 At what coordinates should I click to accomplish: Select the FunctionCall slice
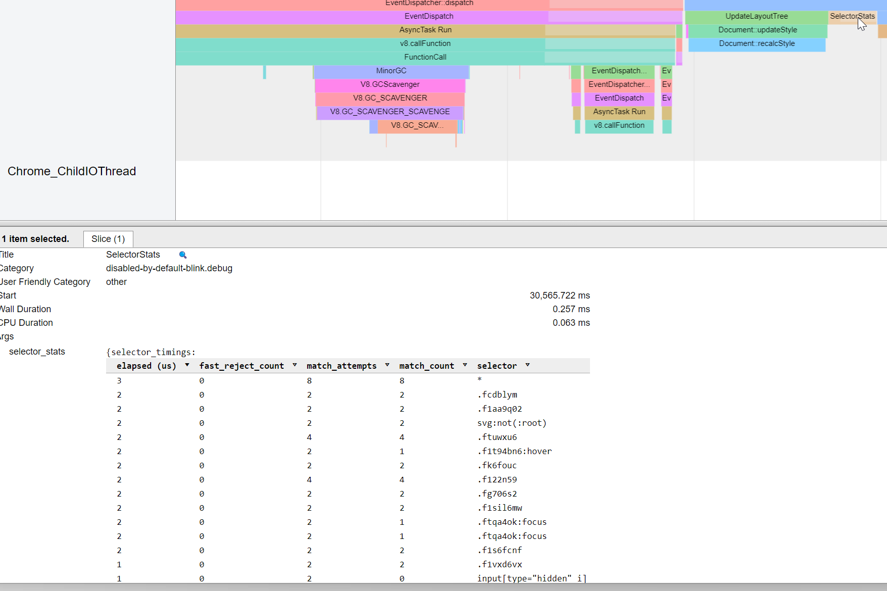425,57
